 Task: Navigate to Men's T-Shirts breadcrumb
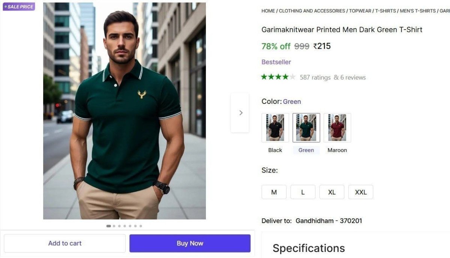pyautogui.click(x=418, y=11)
